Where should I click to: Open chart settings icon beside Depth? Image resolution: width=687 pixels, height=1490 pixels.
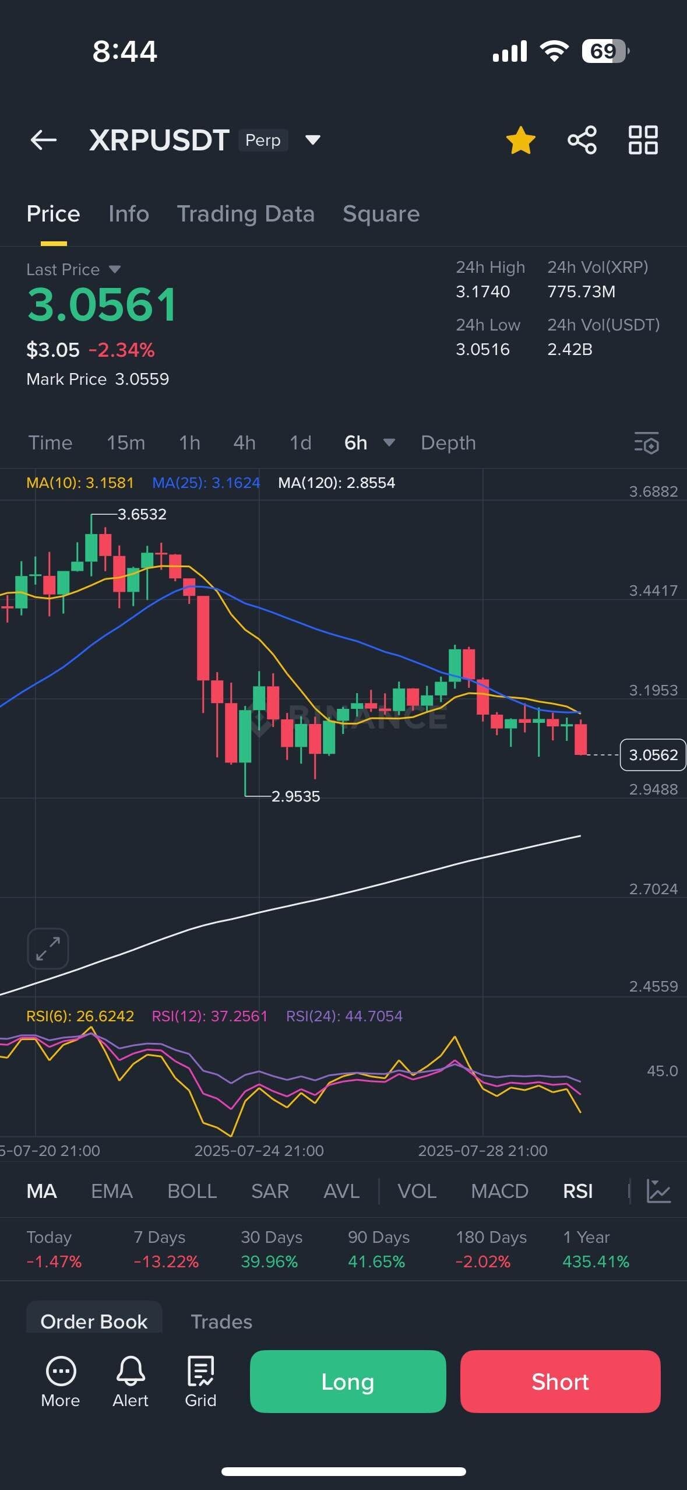click(646, 443)
